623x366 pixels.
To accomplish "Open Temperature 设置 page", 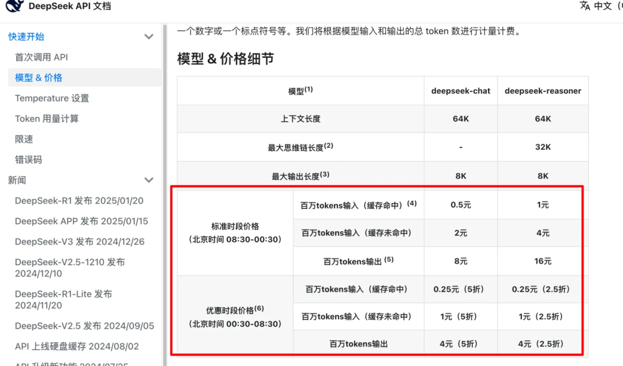I will pos(52,98).
